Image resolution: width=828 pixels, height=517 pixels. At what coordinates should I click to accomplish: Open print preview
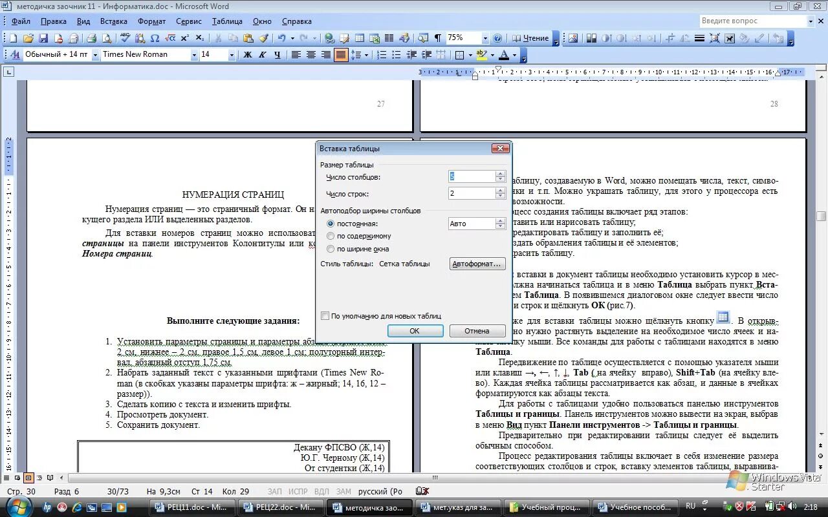point(107,37)
